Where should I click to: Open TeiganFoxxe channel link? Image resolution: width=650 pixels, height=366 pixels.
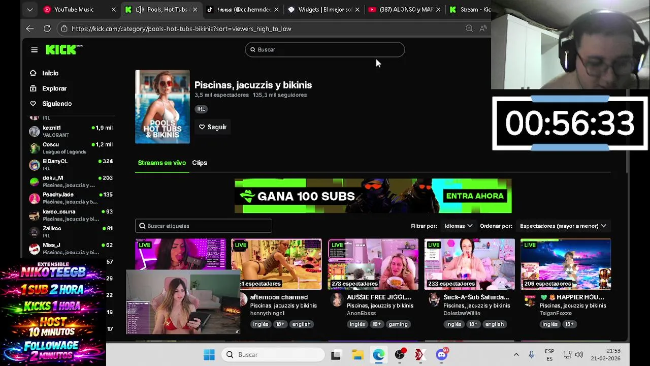pyautogui.click(x=556, y=313)
